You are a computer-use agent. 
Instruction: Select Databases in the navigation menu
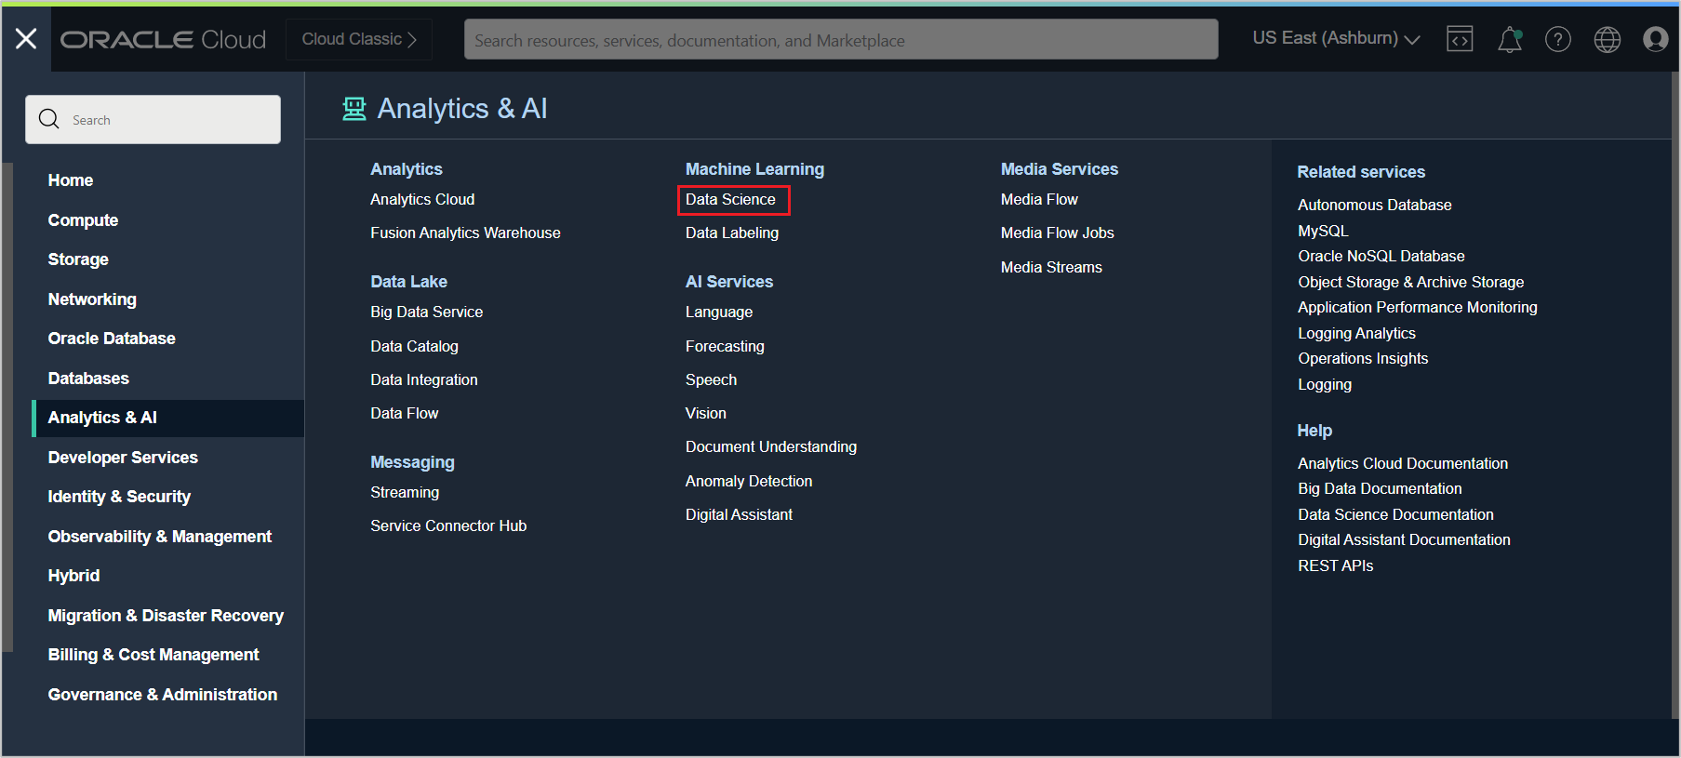coord(88,379)
